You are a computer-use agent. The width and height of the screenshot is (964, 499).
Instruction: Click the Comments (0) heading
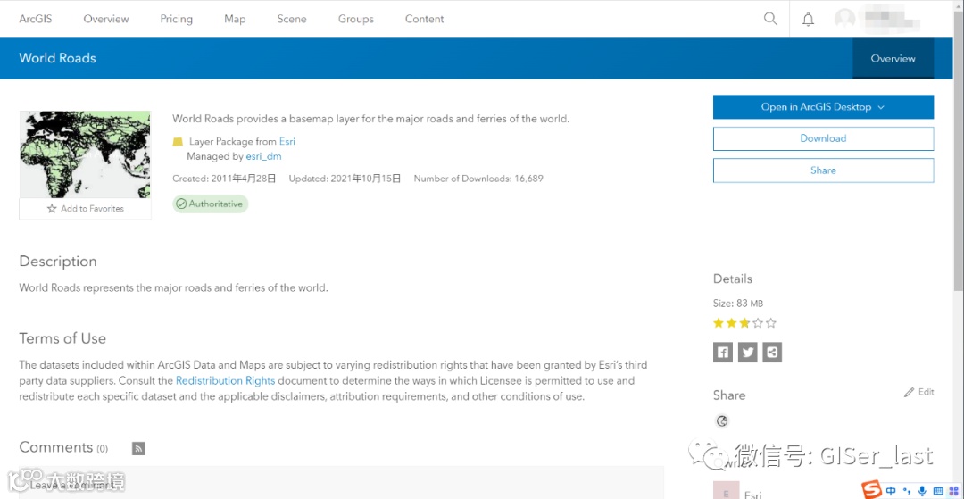pos(63,447)
